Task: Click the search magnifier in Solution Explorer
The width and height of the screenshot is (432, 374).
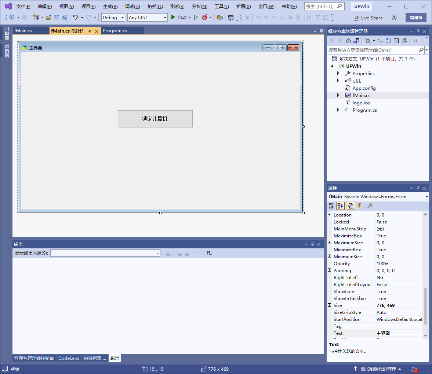Action: 421,50
